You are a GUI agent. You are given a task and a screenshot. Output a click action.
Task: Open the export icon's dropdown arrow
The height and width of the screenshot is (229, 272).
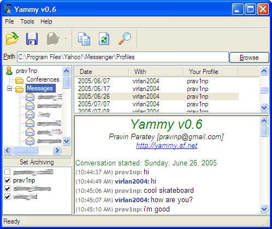66,38
